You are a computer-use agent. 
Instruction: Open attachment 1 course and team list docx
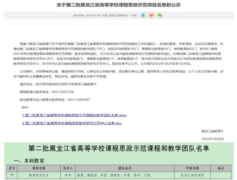74,115
